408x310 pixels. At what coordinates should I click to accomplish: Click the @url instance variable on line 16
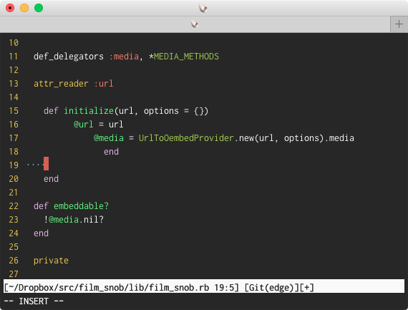[83, 125]
